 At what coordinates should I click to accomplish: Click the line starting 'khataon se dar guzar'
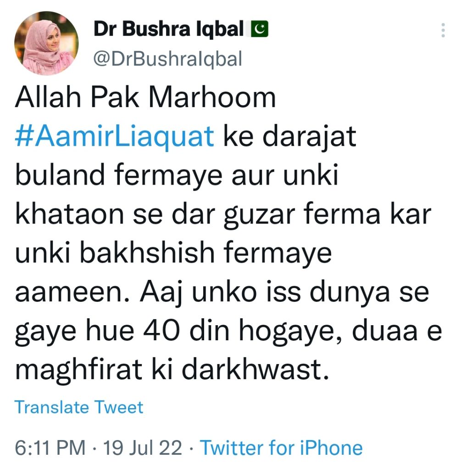pos(223,214)
